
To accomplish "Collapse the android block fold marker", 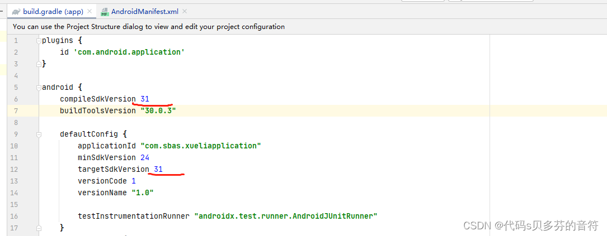I will [x=39, y=88].
